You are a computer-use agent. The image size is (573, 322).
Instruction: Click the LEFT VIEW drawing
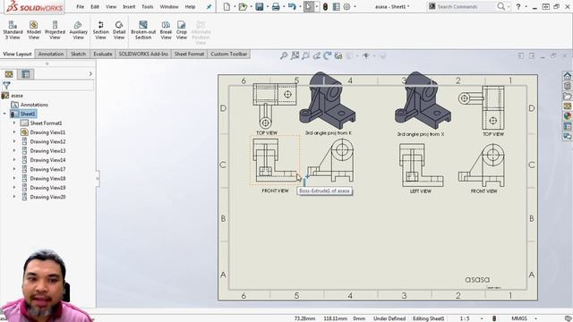421,165
